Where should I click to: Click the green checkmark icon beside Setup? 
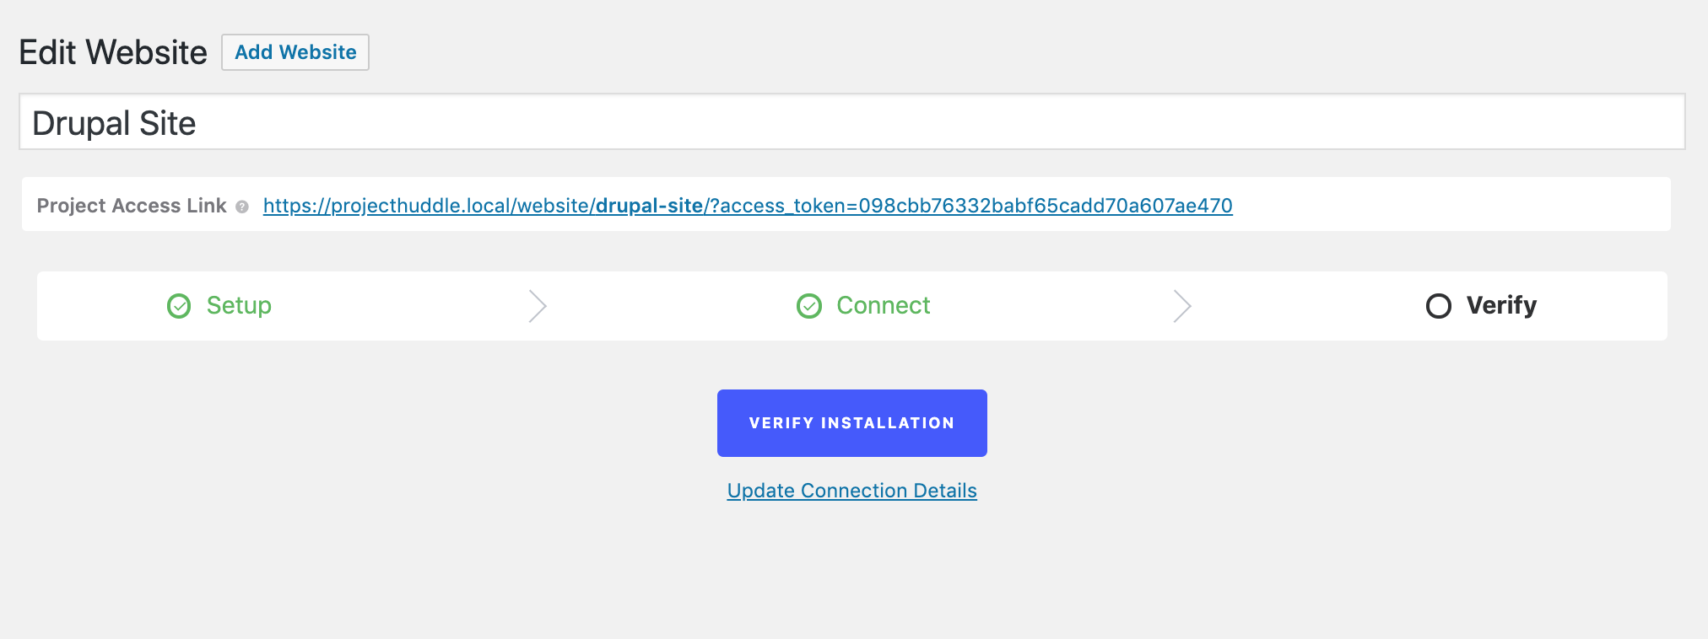(x=179, y=306)
